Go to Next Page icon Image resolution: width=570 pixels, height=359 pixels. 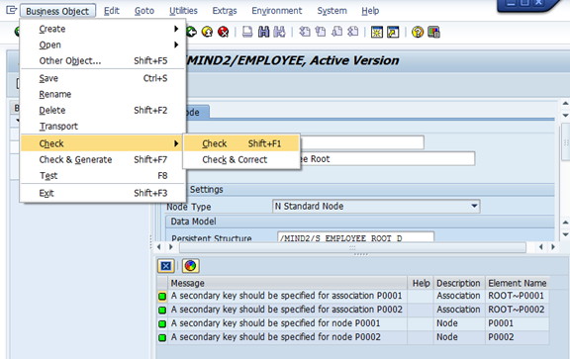pyautogui.click(x=337, y=32)
